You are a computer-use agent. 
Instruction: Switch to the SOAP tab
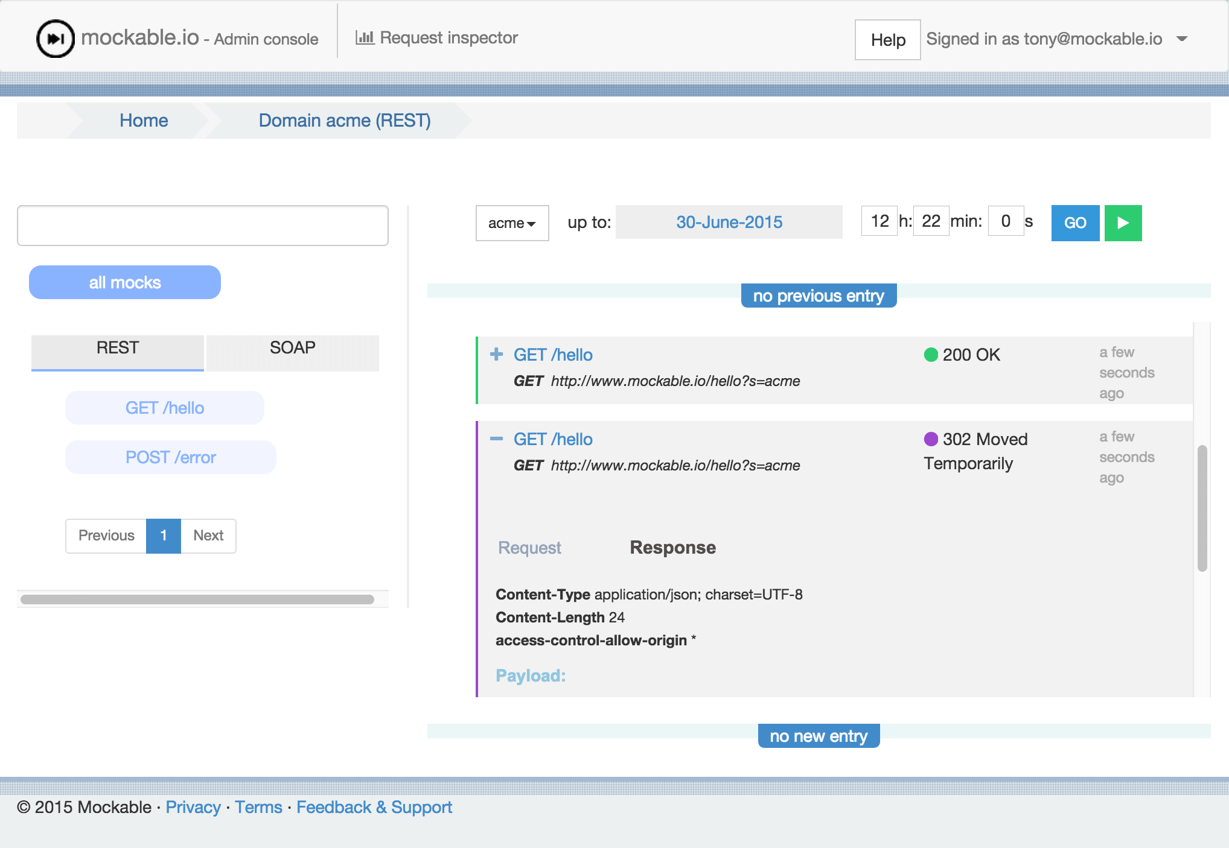[292, 347]
